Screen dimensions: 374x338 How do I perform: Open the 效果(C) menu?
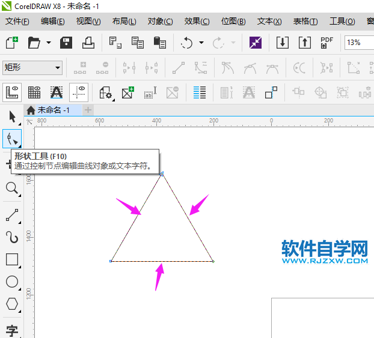[197, 22]
